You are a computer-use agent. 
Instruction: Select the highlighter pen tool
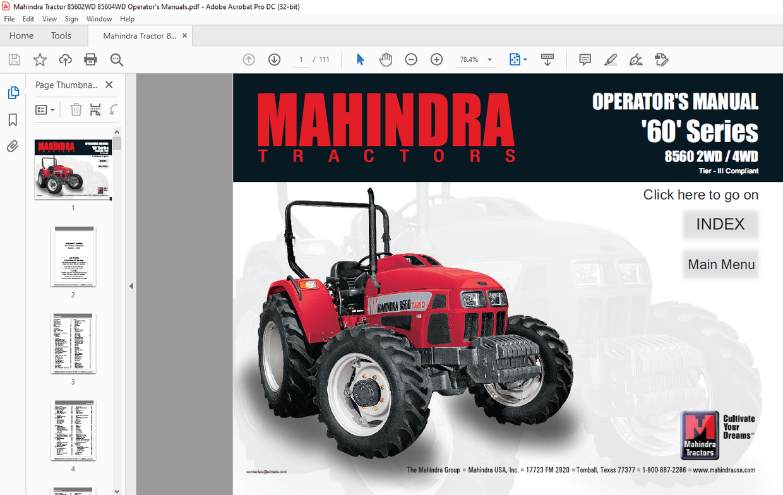[611, 59]
